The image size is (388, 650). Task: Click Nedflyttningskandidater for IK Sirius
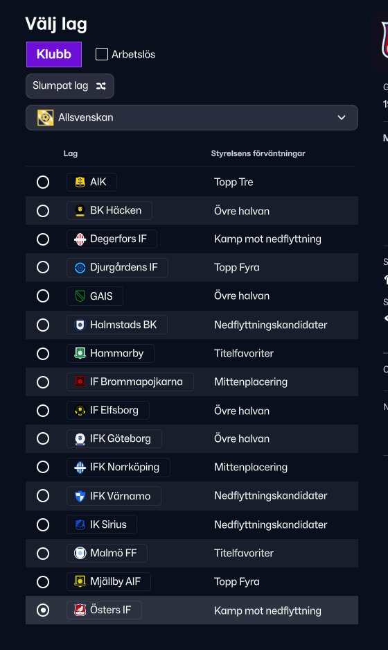click(x=270, y=525)
